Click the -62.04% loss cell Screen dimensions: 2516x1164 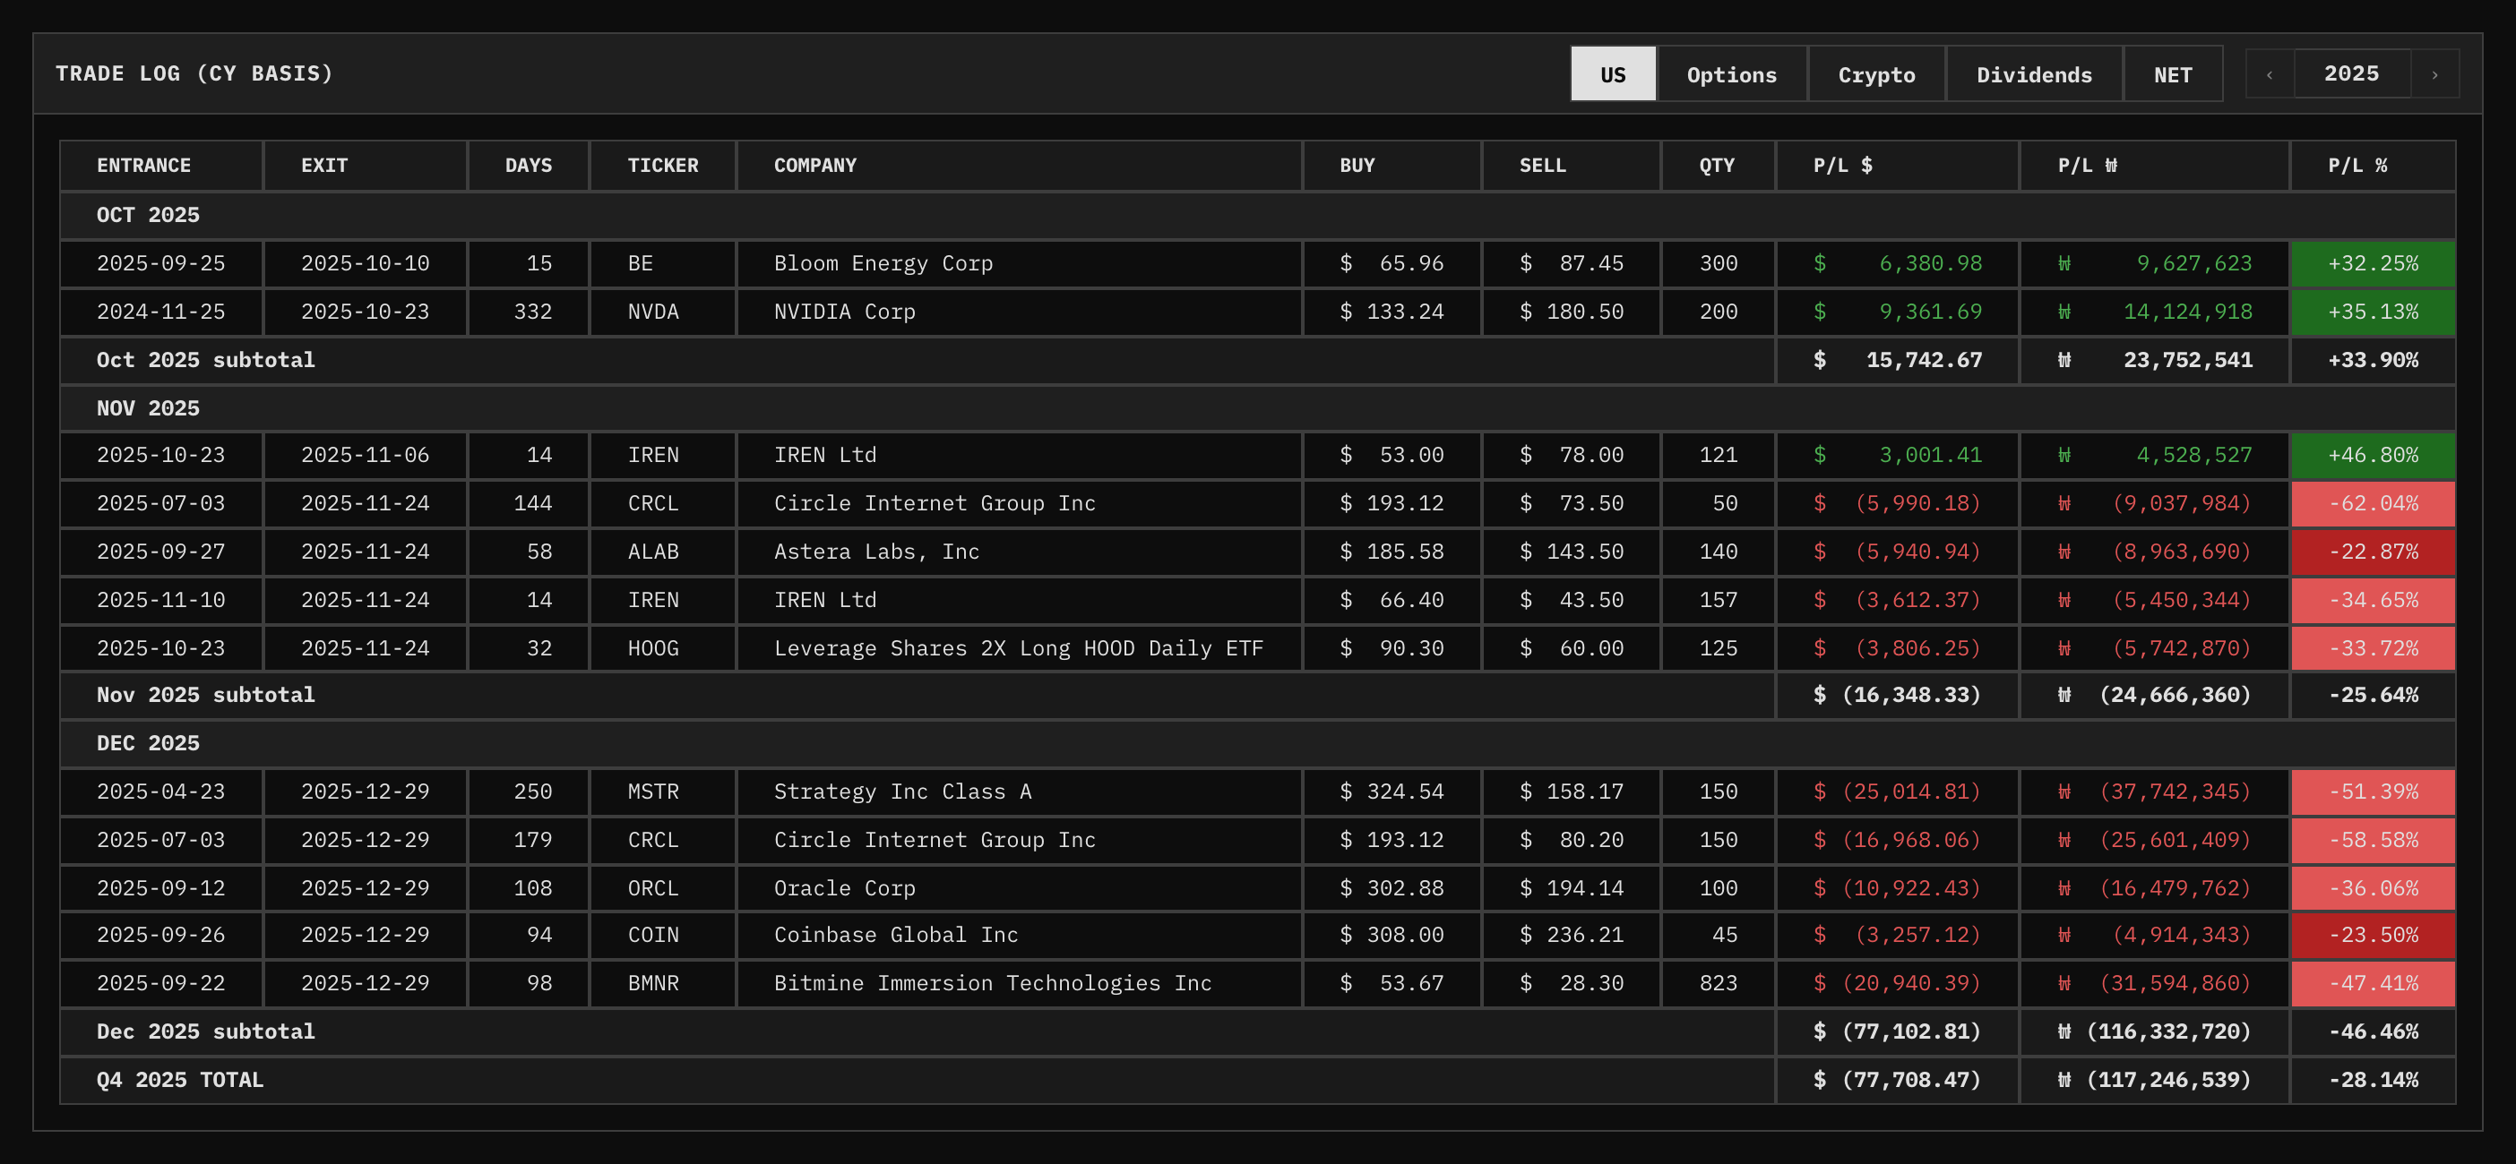coord(2374,503)
